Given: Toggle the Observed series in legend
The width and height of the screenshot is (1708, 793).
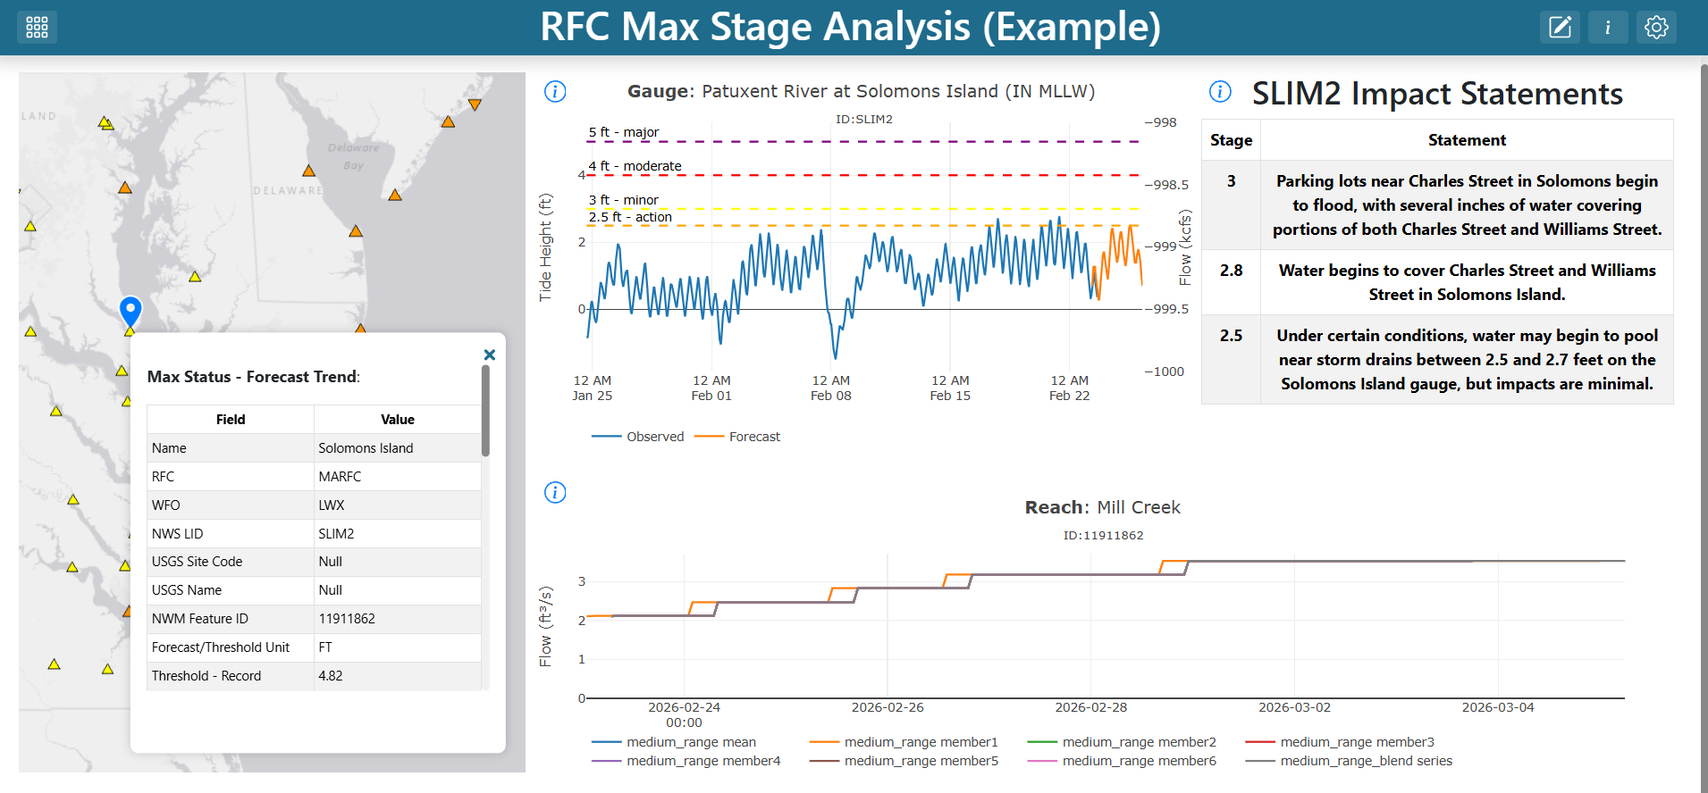Looking at the screenshot, I should (638, 437).
